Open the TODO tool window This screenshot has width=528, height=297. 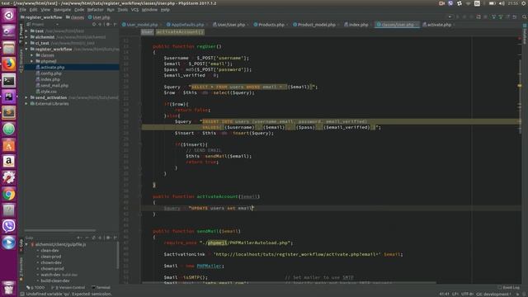point(35,288)
